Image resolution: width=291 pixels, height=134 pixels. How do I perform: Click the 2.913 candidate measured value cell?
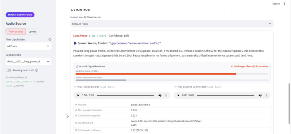point(200,116)
